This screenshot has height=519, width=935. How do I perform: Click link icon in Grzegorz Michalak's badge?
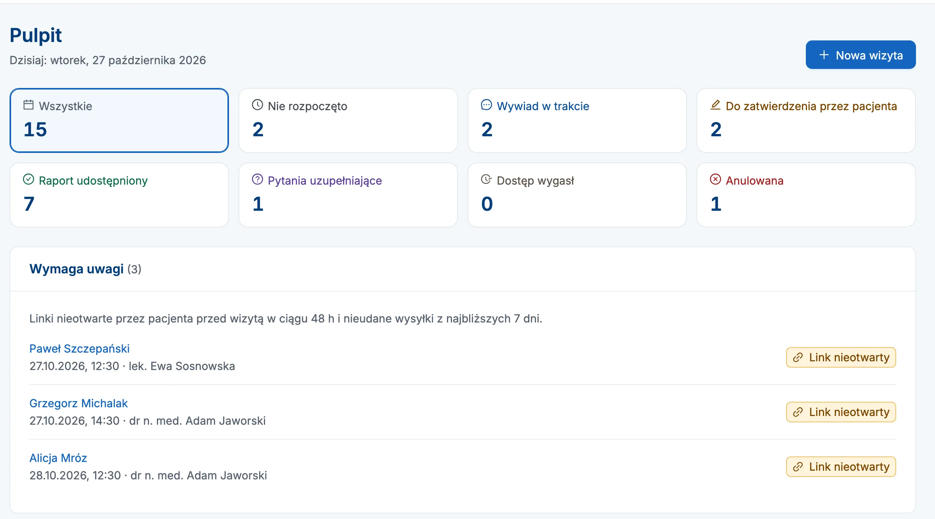point(798,412)
